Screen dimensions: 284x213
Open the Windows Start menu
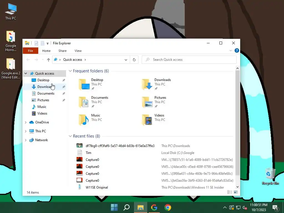114,207
